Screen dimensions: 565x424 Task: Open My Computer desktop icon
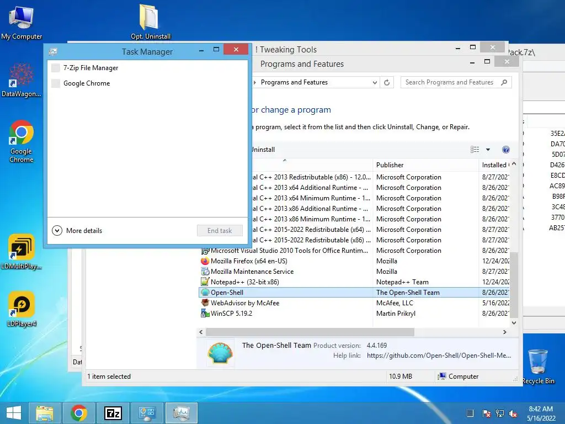tap(22, 22)
